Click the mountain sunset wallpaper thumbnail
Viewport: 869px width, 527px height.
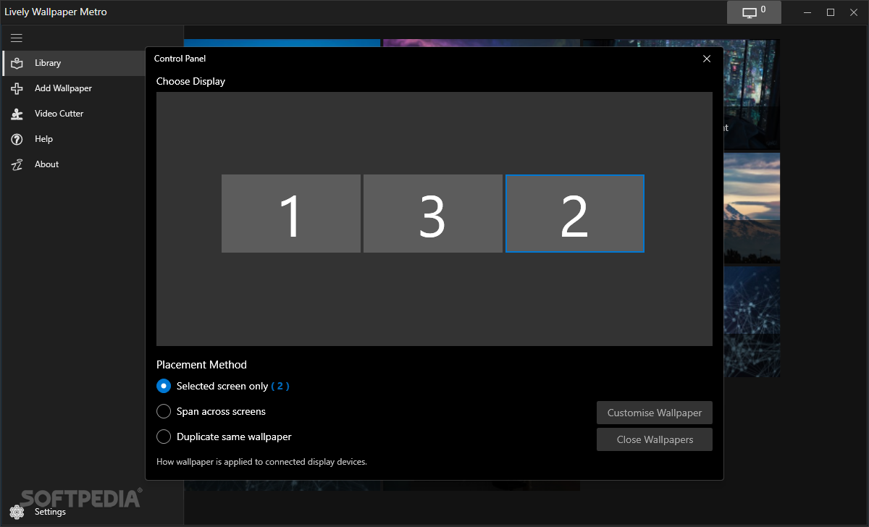click(x=752, y=207)
